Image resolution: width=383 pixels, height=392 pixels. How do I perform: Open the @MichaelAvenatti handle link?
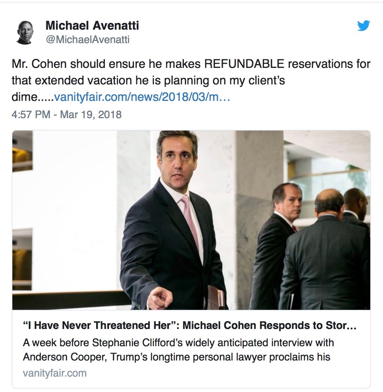pyautogui.click(x=88, y=39)
